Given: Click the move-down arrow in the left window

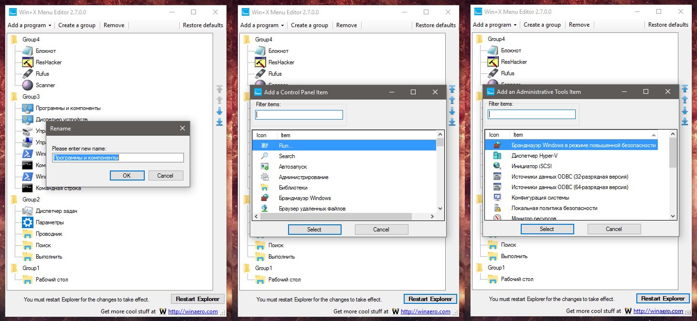Looking at the screenshot, I should click(219, 111).
